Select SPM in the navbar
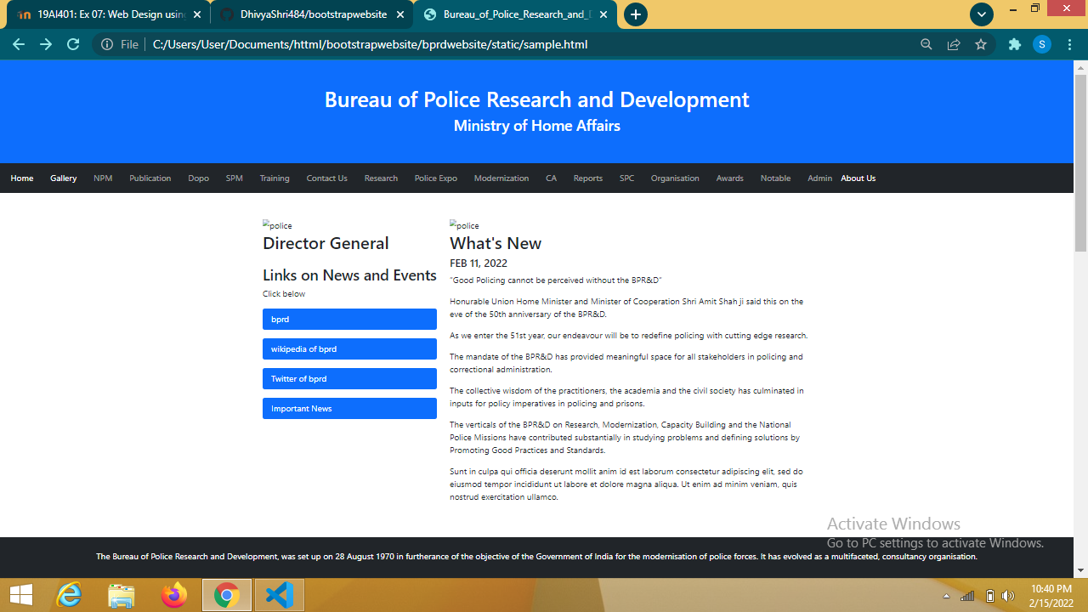Screen dimensions: 1088x612 235,178
